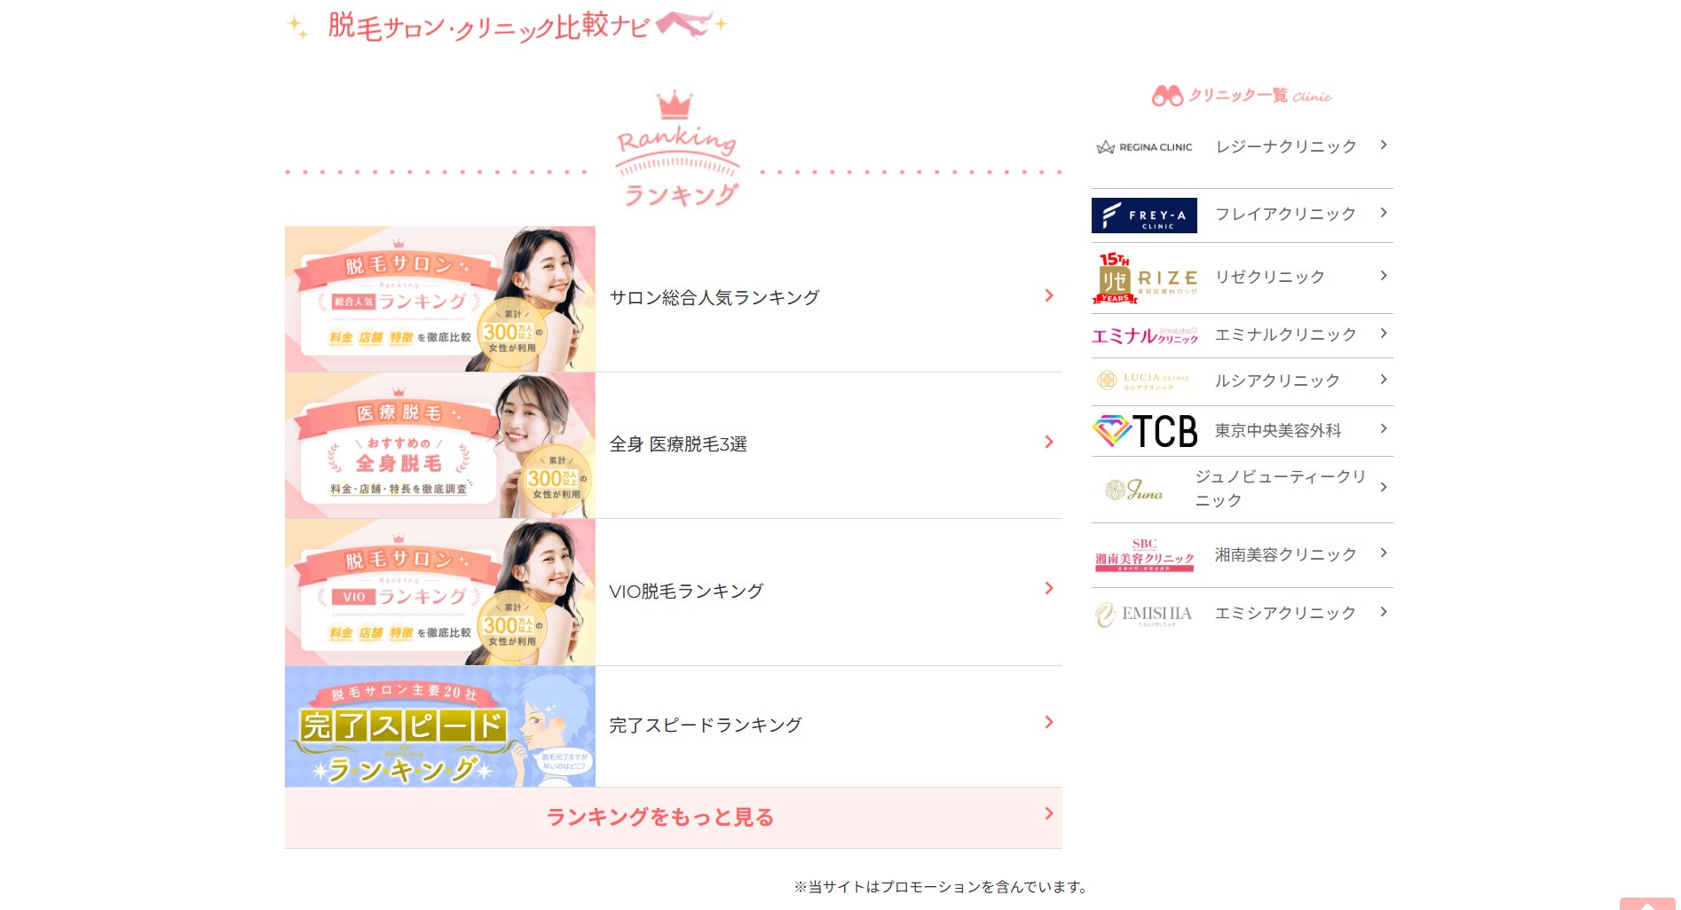
Task: Open the 医療脱毛 全身脱毛 banner thumbnail
Action: (x=439, y=445)
